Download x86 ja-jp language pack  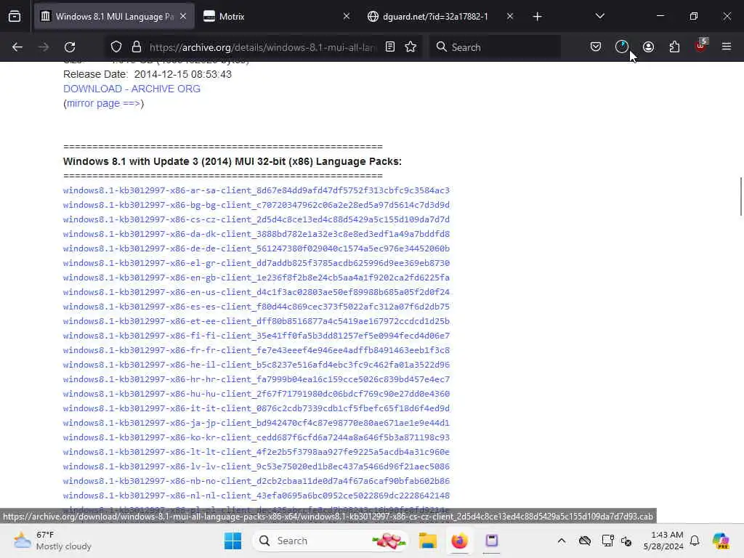pos(256,423)
